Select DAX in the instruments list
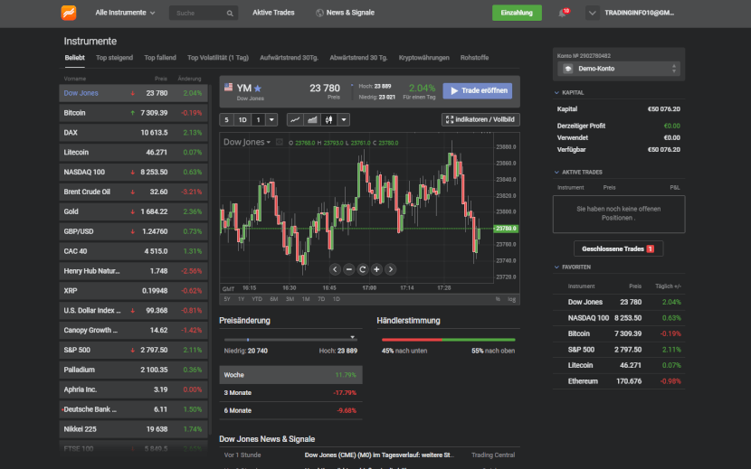Viewport: 751px width, 469px height. coord(133,133)
